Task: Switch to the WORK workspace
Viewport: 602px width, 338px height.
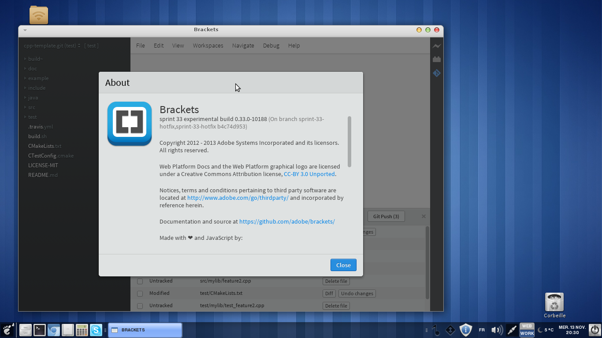Action: click(527, 334)
